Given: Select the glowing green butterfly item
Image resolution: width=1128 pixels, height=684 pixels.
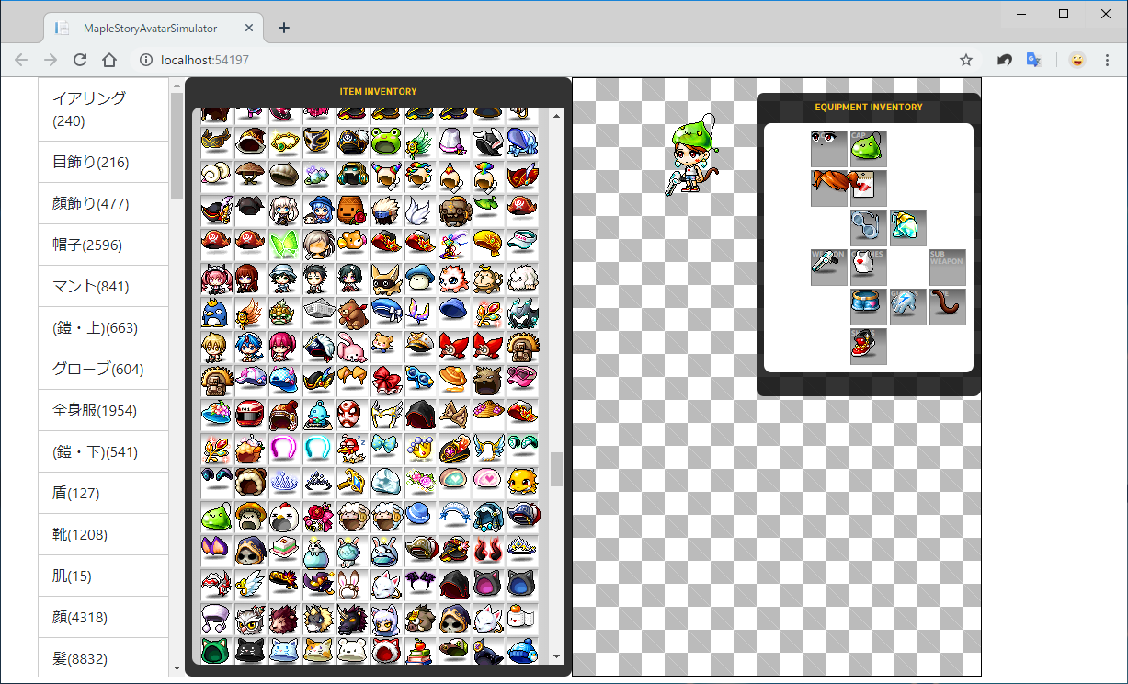Looking at the screenshot, I should pyautogui.click(x=284, y=243).
